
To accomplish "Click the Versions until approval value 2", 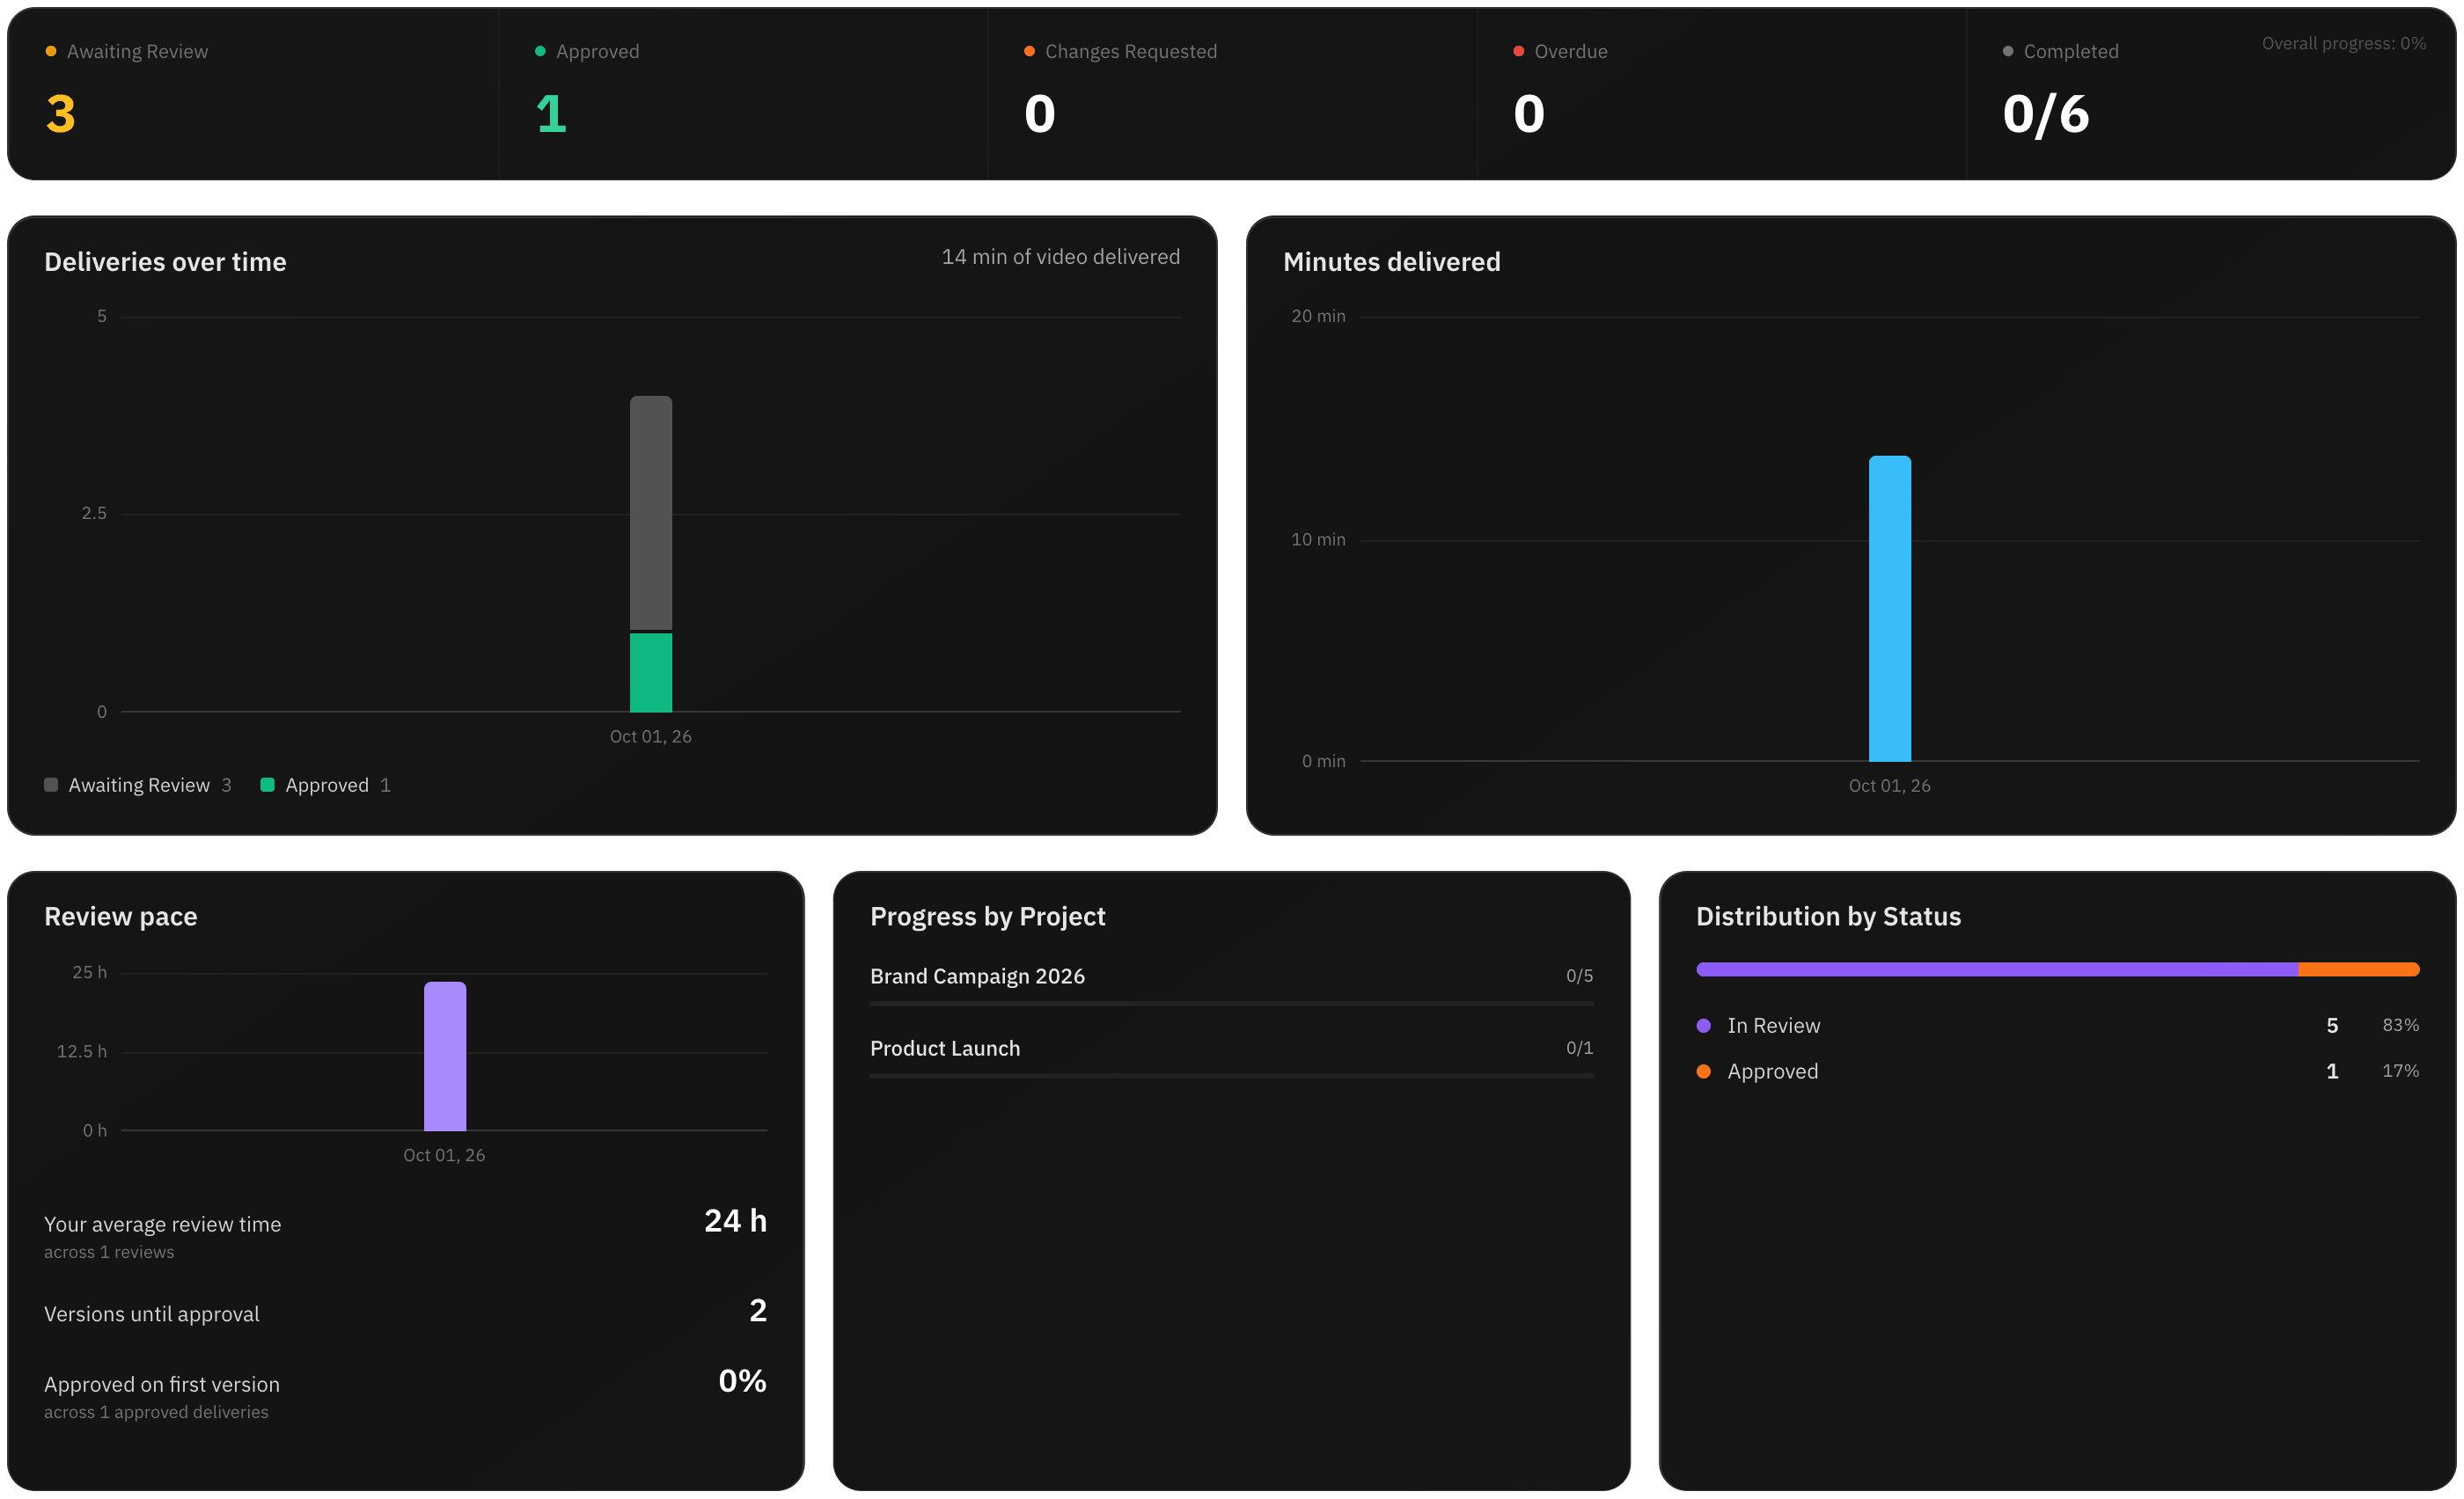I will pos(758,1311).
